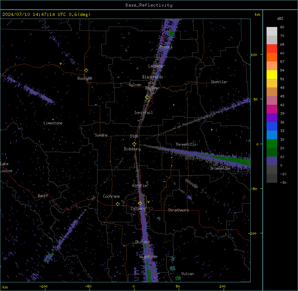Click the yellow diamond marker south of RedDeer
The image size is (298, 291).
147,97
